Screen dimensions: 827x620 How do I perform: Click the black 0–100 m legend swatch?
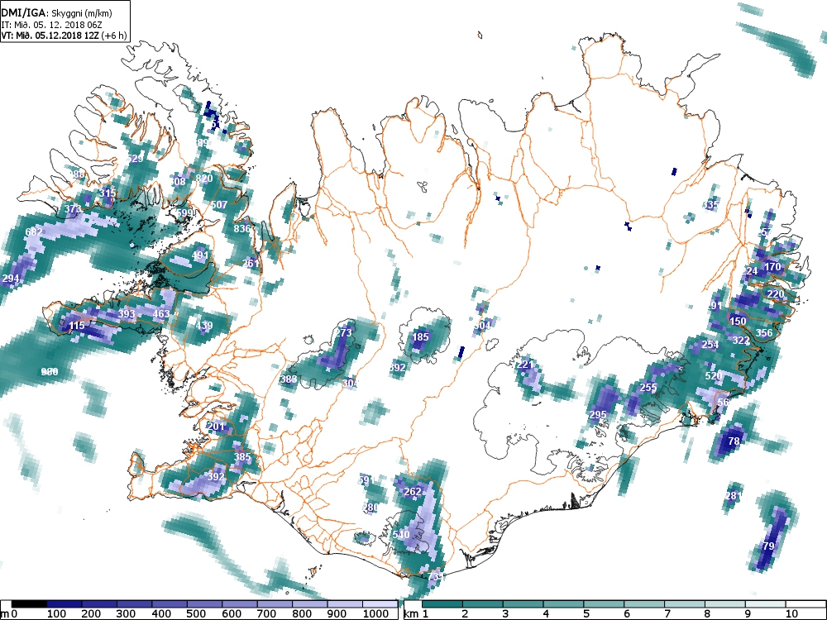click(x=30, y=603)
